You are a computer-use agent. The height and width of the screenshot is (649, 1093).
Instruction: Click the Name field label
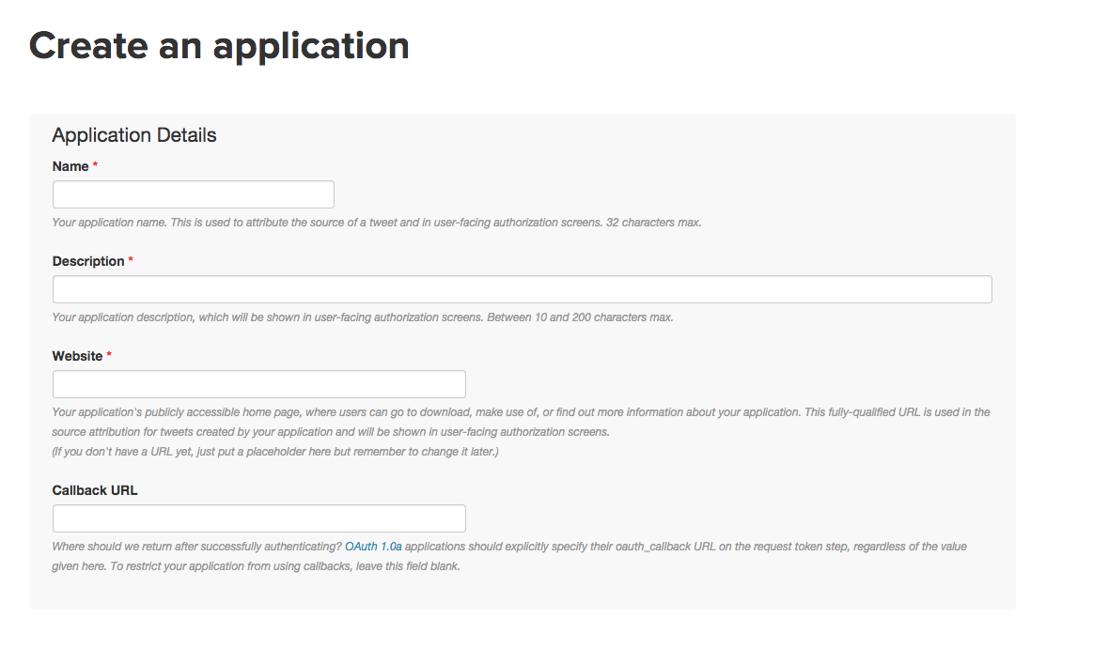pos(70,166)
